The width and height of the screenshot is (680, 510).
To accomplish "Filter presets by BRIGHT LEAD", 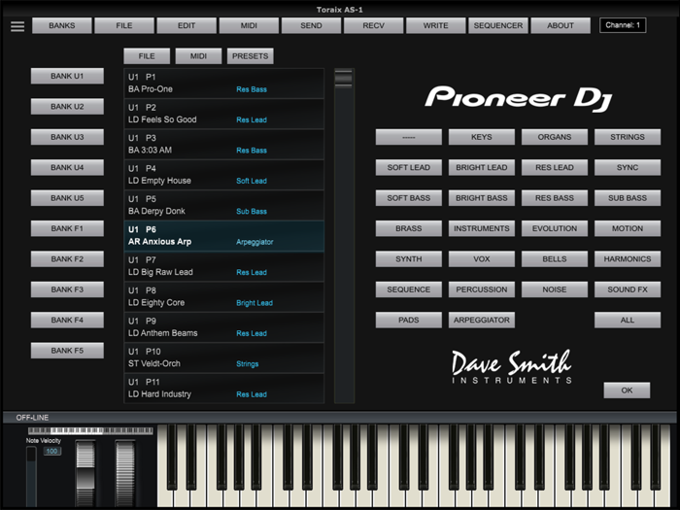I will [x=482, y=167].
